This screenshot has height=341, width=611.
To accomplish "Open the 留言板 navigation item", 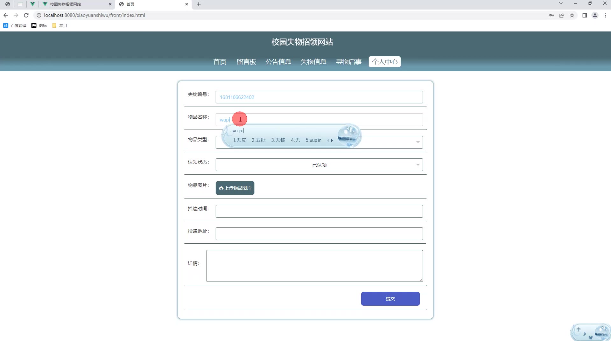I will (246, 62).
